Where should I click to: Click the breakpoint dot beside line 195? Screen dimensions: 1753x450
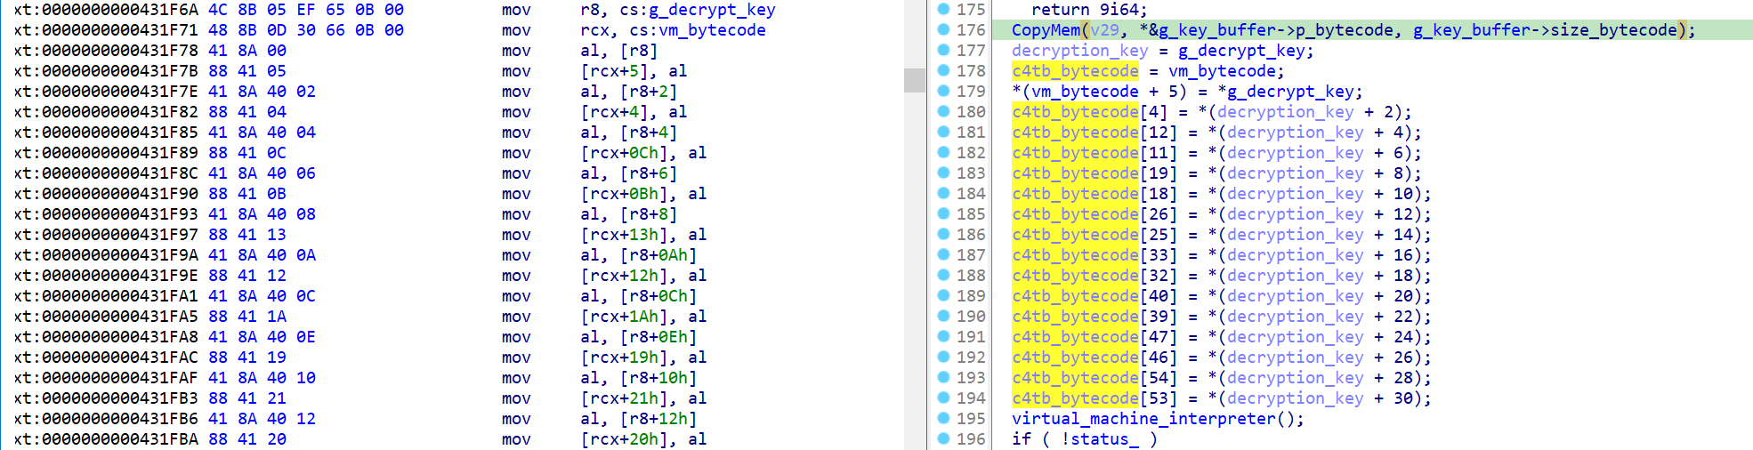[x=944, y=418]
